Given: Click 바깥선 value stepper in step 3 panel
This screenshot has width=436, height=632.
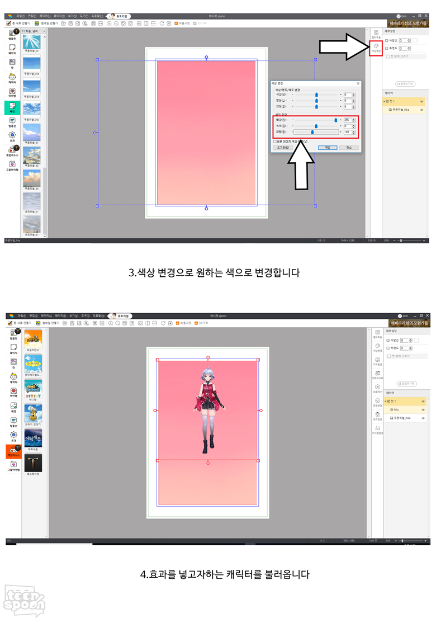Looking at the screenshot, I should [x=409, y=41].
